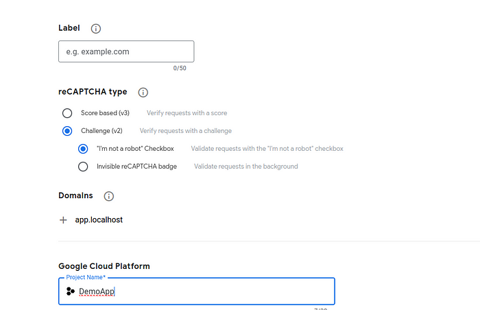Click the Google Cloud Platform heading
Image resolution: width=480 pixels, height=310 pixels.
click(x=104, y=266)
